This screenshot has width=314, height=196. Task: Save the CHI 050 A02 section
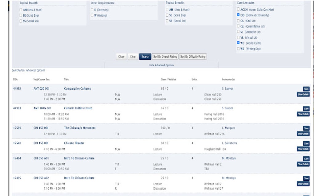click(306, 178)
